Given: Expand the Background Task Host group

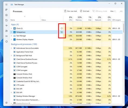Looking at the screenshot, I should coord(11,55).
